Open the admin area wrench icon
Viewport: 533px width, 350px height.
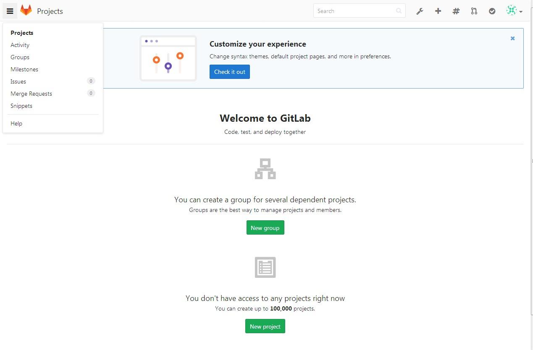tap(420, 11)
